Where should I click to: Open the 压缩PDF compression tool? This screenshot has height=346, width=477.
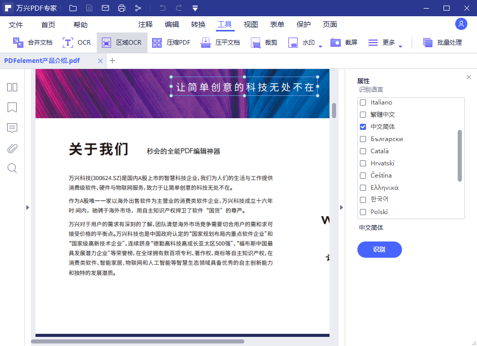pyautogui.click(x=171, y=42)
